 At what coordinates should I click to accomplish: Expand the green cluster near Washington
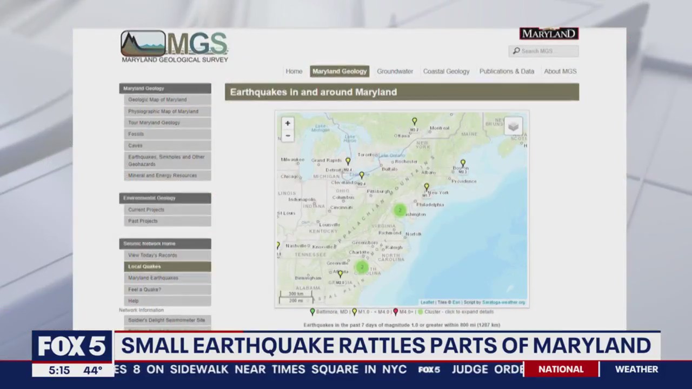(x=400, y=210)
